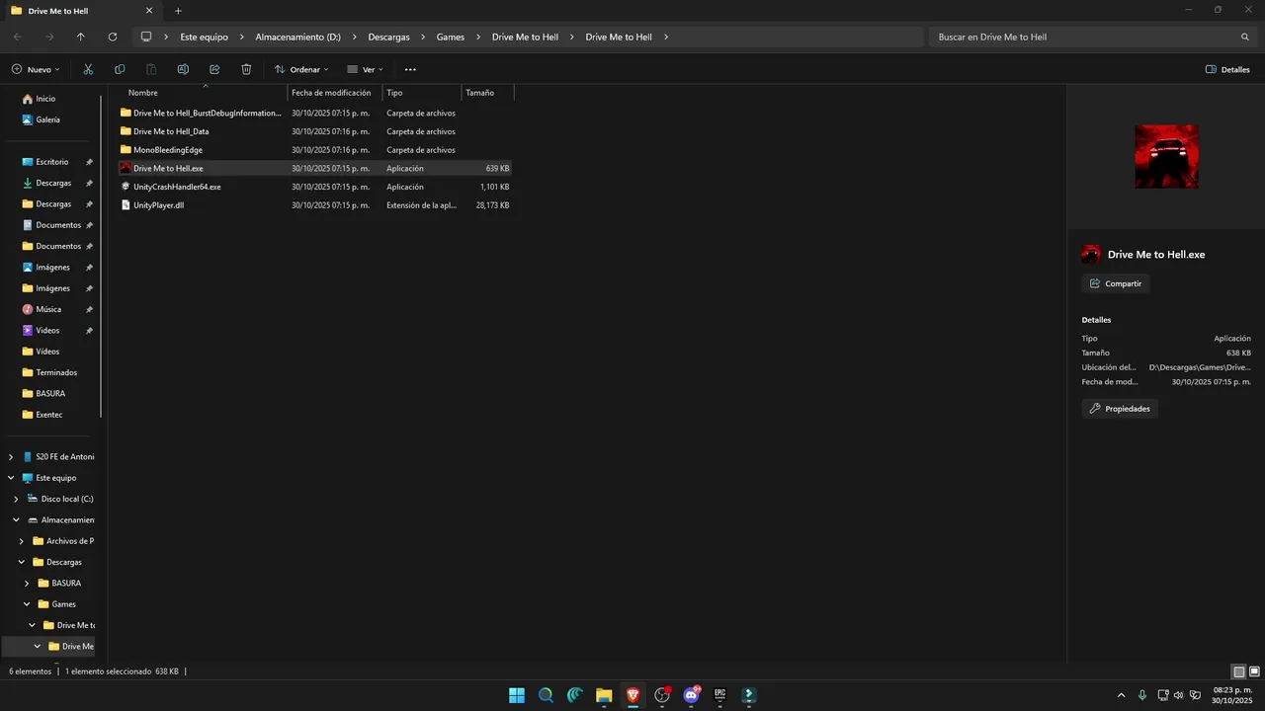The image size is (1265, 711).
Task: Click Descargas in the address breadcrumb
Action: (x=388, y=37)
